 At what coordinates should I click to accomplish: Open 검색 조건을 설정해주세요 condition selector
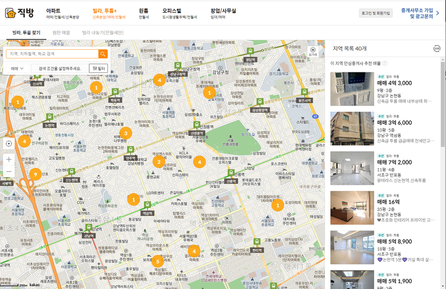(60, 68)
